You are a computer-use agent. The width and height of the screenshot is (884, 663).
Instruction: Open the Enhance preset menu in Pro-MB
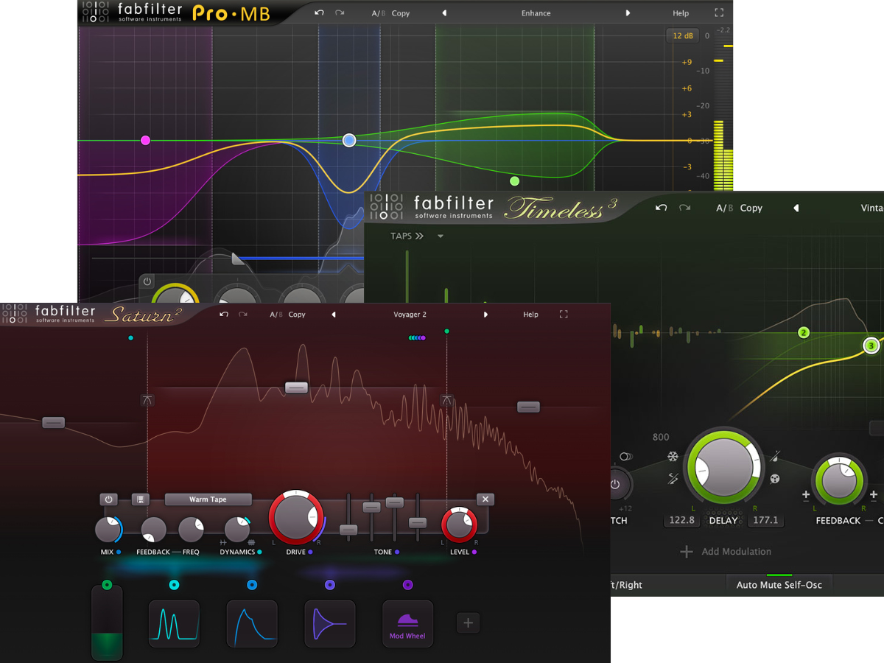(536, 13)
